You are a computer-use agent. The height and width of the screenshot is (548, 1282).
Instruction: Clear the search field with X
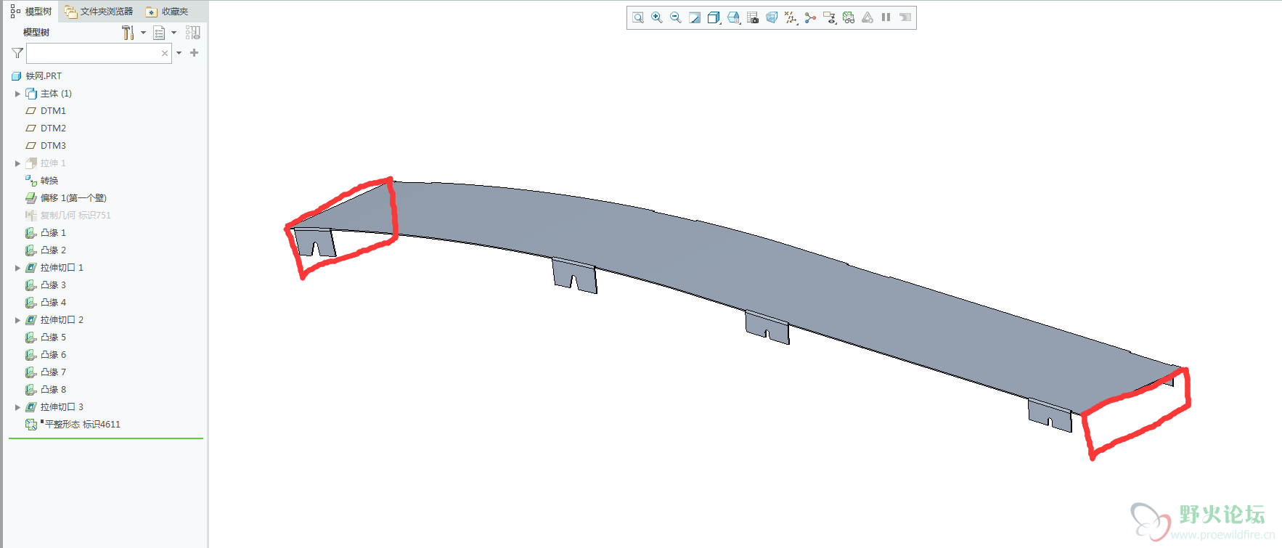coord(165,53)
